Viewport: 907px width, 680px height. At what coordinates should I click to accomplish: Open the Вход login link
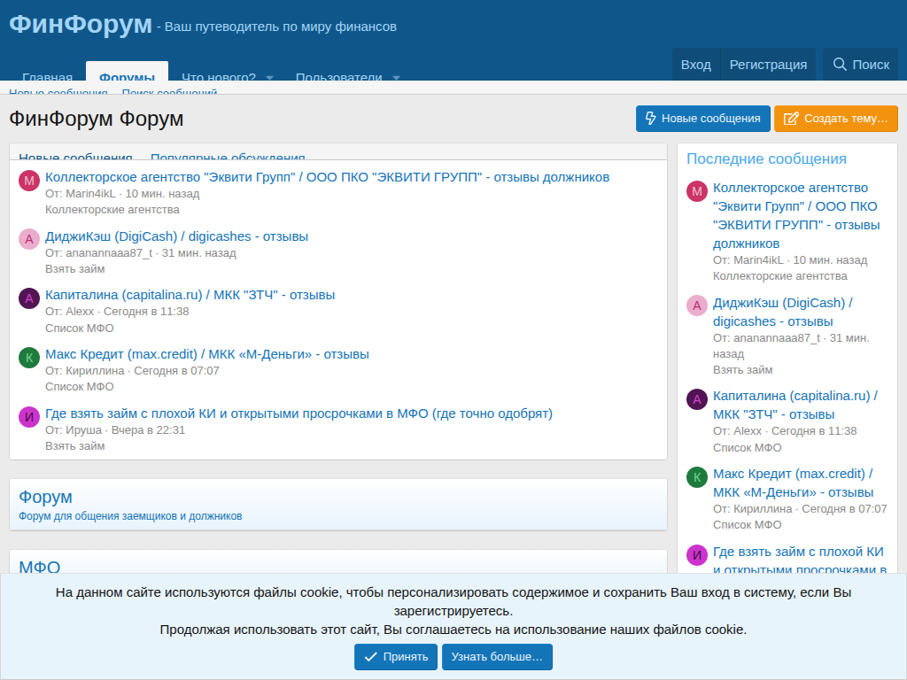click(x=695, y=65)
